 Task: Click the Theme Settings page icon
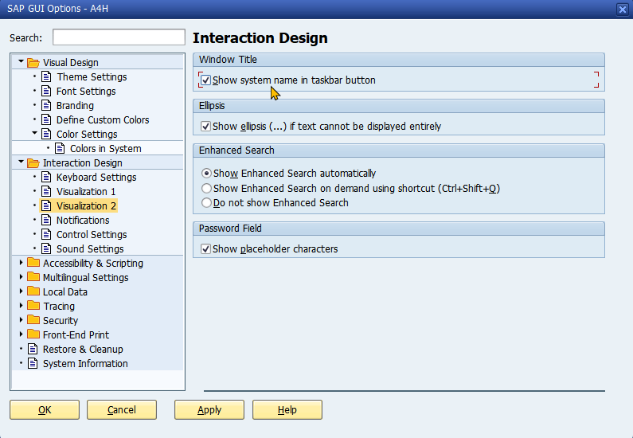[46, 76]
